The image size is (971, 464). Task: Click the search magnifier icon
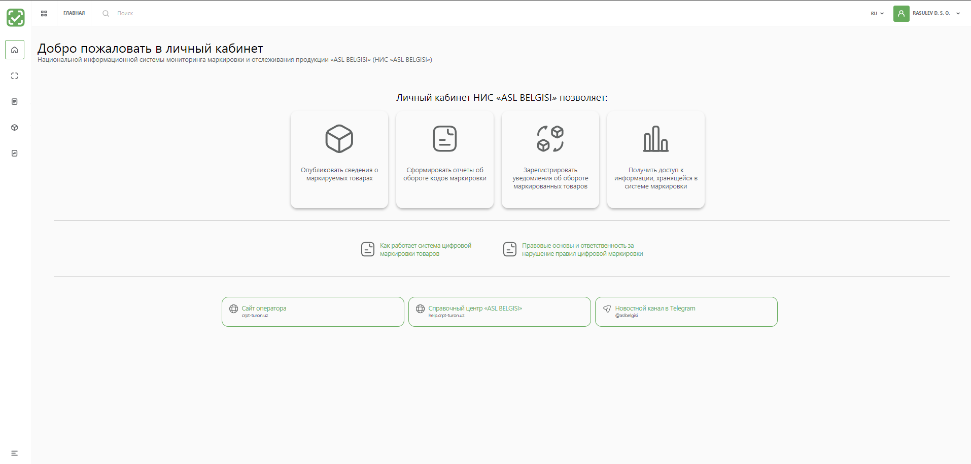[106, 14]
